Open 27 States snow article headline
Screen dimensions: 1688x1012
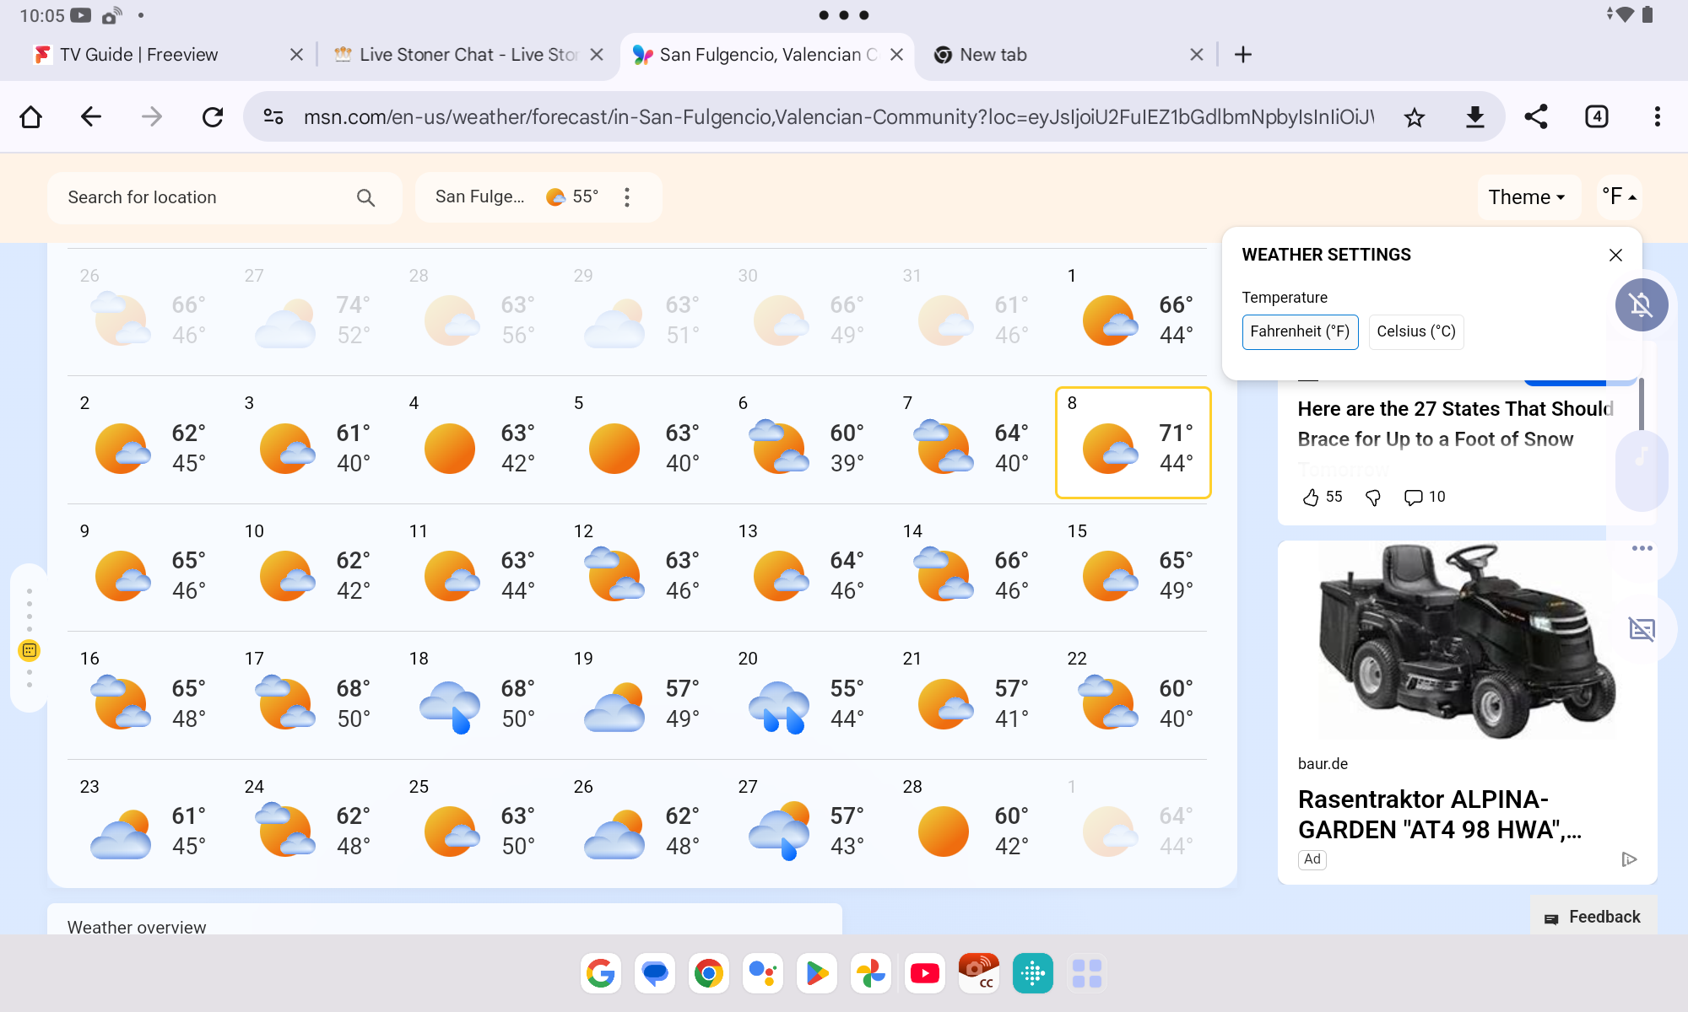(x=1455, y=424)
